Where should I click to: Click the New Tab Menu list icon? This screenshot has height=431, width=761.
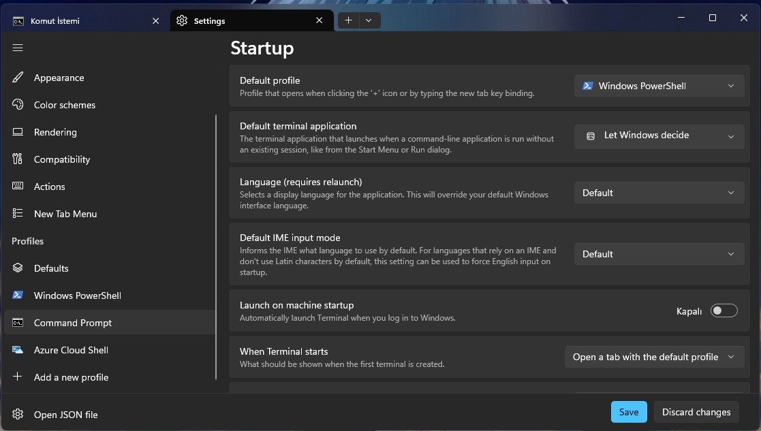(18, 213)
